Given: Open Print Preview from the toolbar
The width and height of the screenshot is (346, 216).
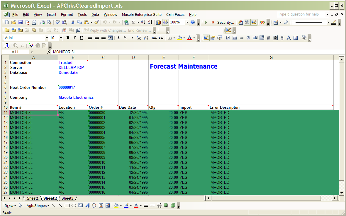Looking at the screenshot, I should [x=49, y=22].
